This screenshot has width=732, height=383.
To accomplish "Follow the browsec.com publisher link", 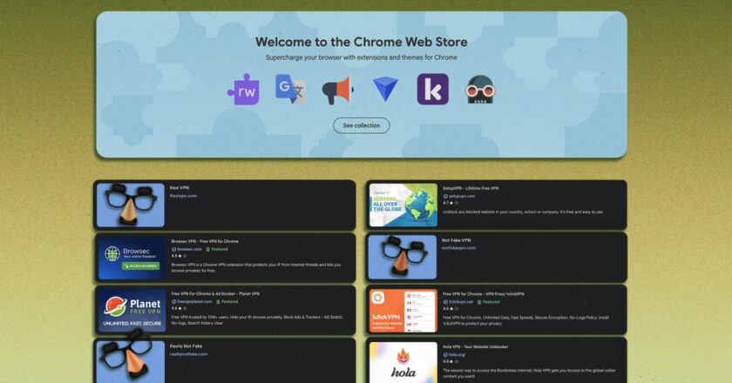I will click(x=189, y=249).
